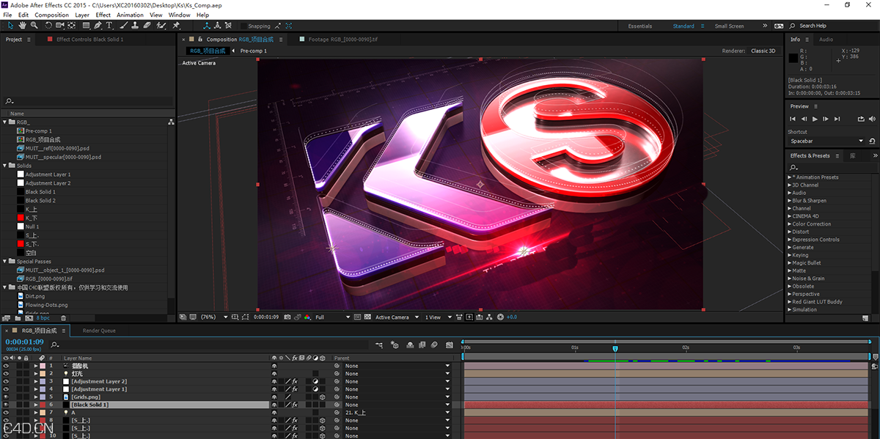Screen dimensions: 880x439
Task: Activate the Rotation tool
Action: [48, 25]
